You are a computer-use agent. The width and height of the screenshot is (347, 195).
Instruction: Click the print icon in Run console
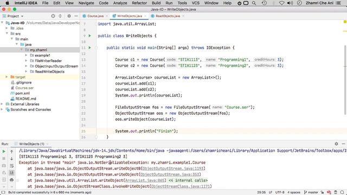12,180
